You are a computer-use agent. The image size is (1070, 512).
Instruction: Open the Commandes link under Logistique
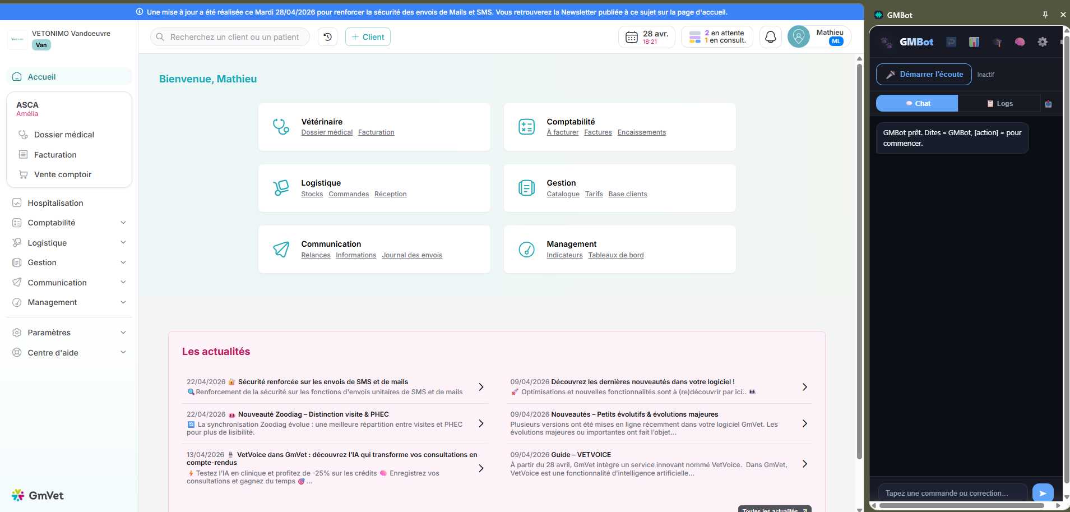coord(349,194)
